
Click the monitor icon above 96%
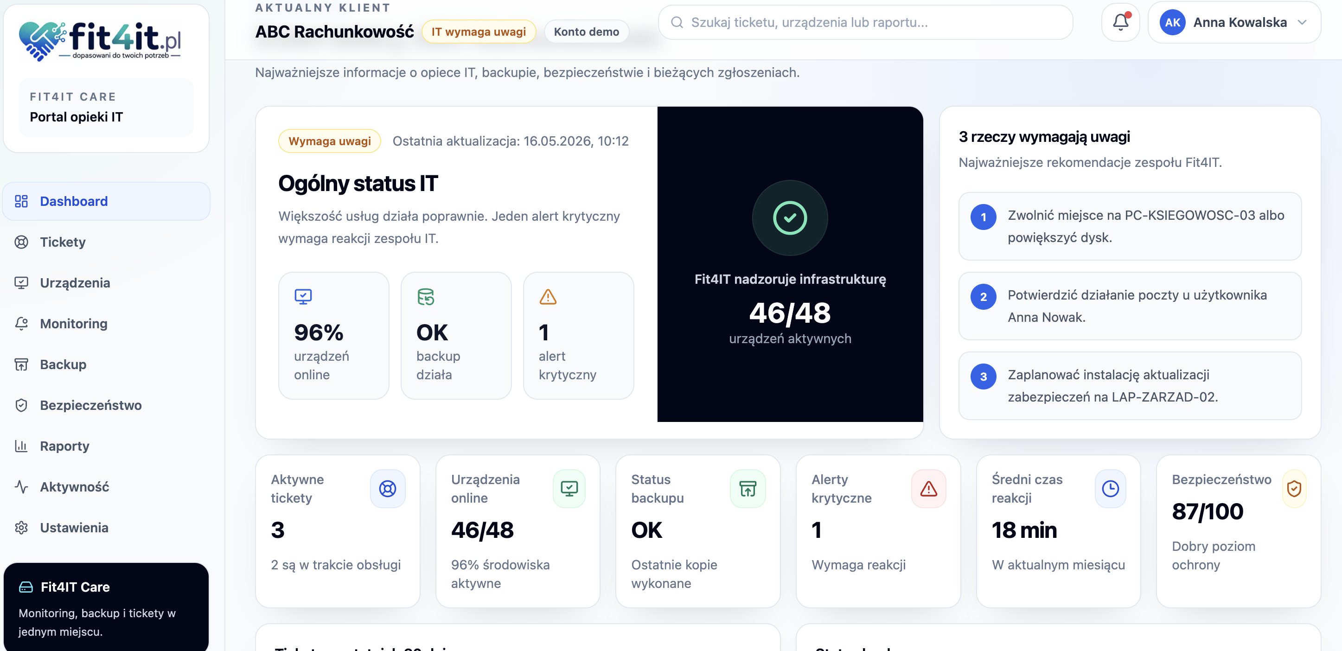pos(303,296)
